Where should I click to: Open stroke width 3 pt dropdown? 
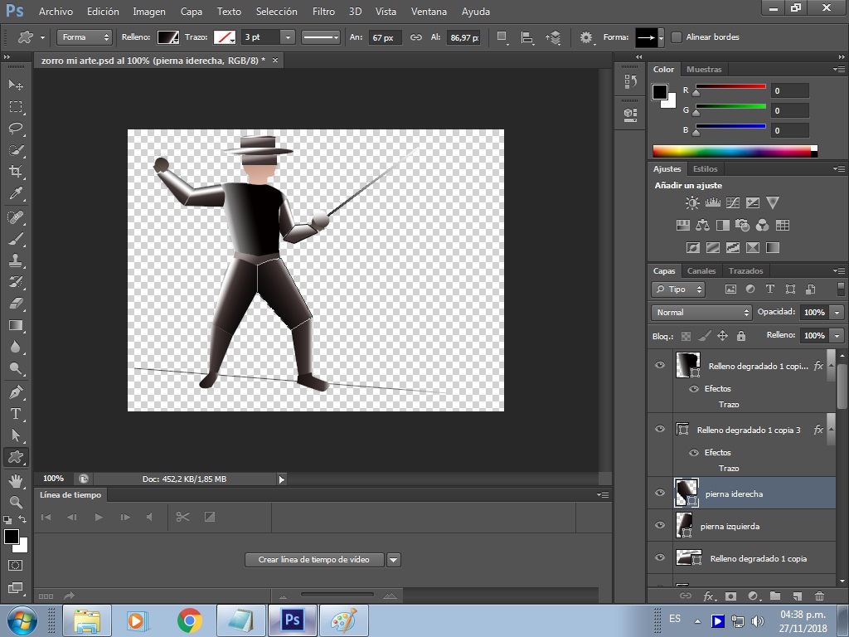click(288, 37)
